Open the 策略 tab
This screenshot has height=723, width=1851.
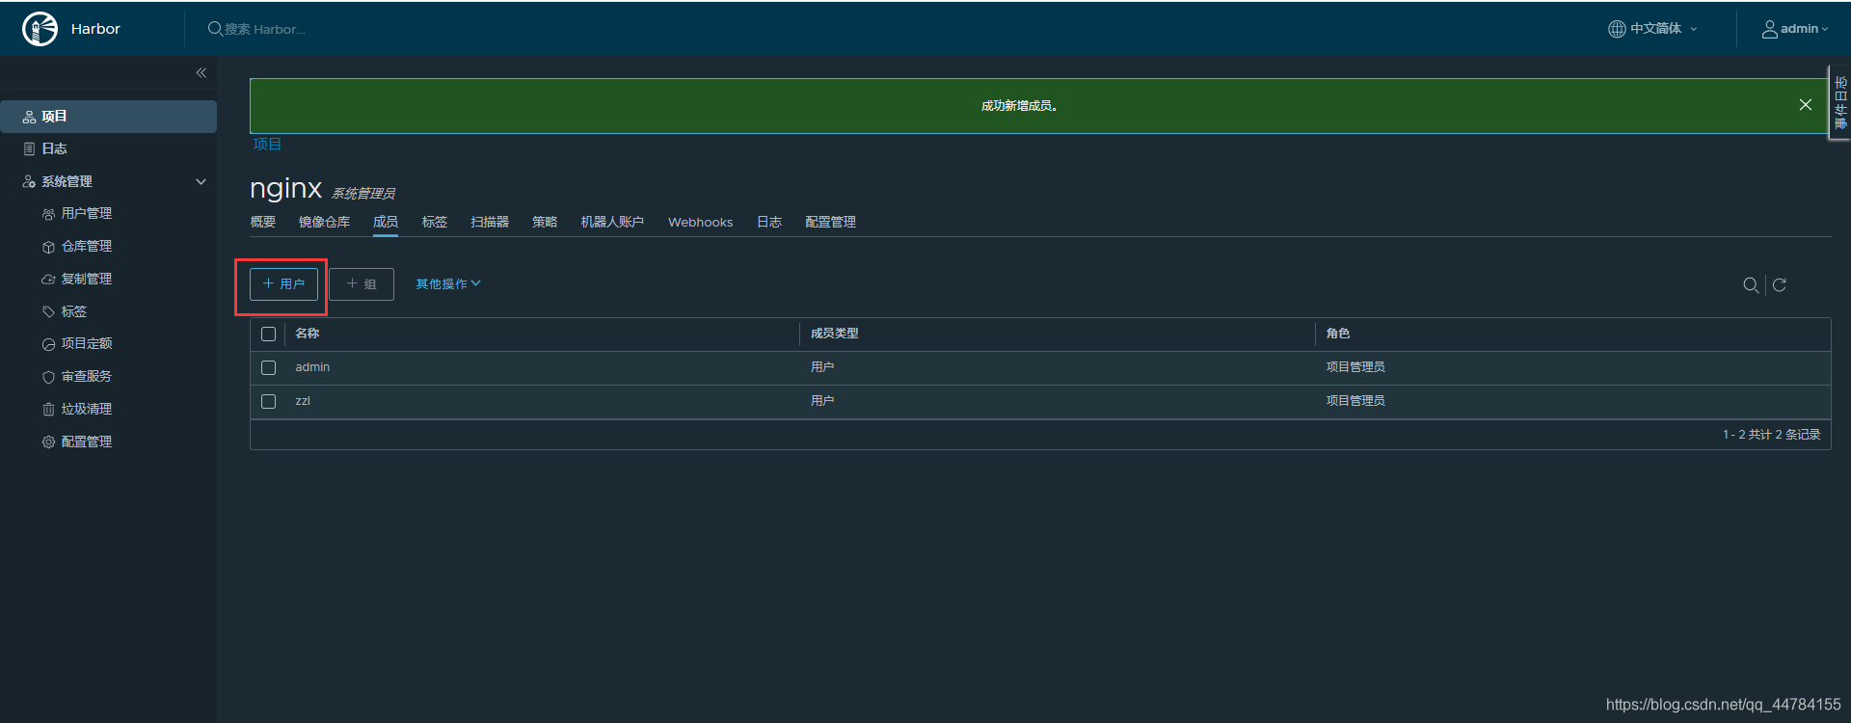click(545, 223)
